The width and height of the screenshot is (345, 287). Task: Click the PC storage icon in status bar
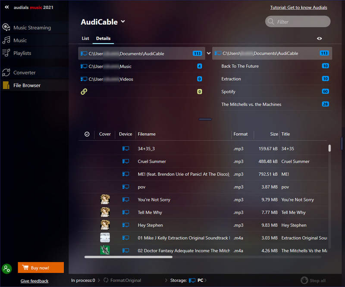[x=192, y=280]
